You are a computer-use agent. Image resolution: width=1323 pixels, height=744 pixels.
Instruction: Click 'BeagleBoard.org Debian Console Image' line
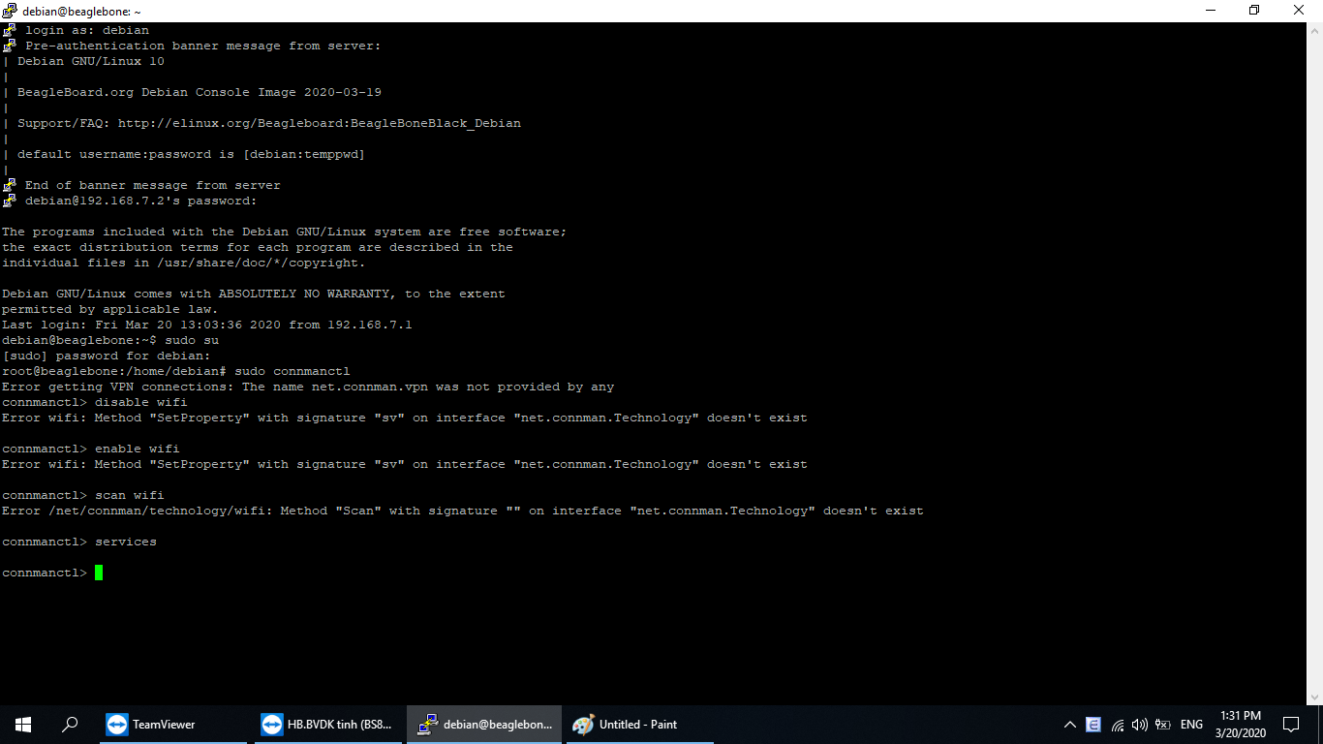click(x=200, y=92)
